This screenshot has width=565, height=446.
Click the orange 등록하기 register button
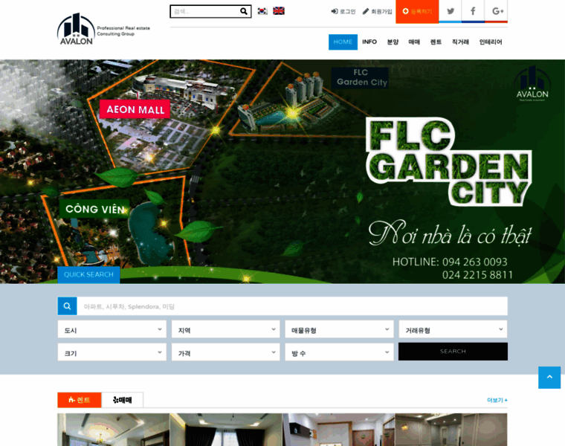pos(417,12)
